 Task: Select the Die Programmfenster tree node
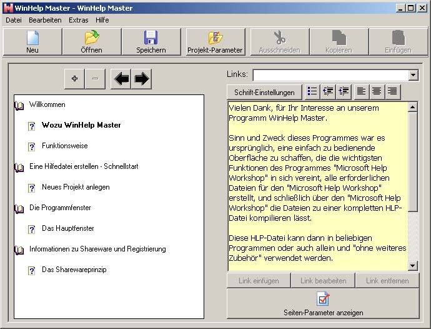click(x=59, y=208)
